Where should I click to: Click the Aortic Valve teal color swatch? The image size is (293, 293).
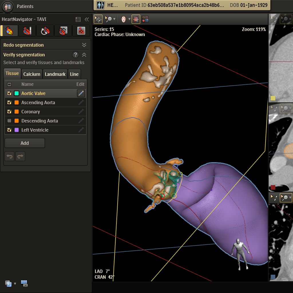[x=17, y=93]
